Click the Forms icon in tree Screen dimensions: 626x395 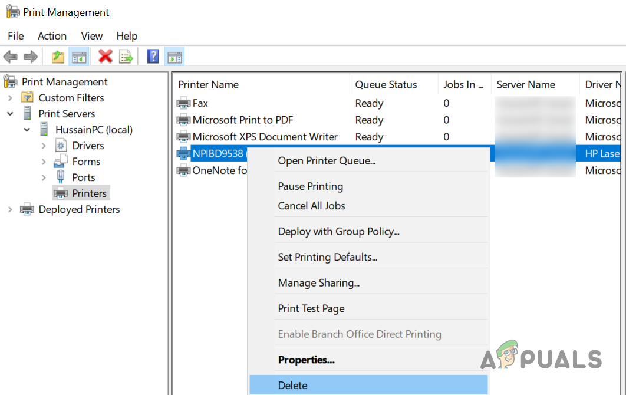coord(61,161)
